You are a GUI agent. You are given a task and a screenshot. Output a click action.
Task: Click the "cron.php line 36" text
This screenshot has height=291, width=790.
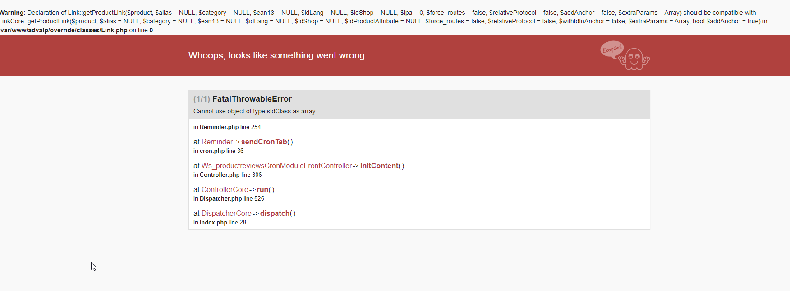(x=221, y=151)
